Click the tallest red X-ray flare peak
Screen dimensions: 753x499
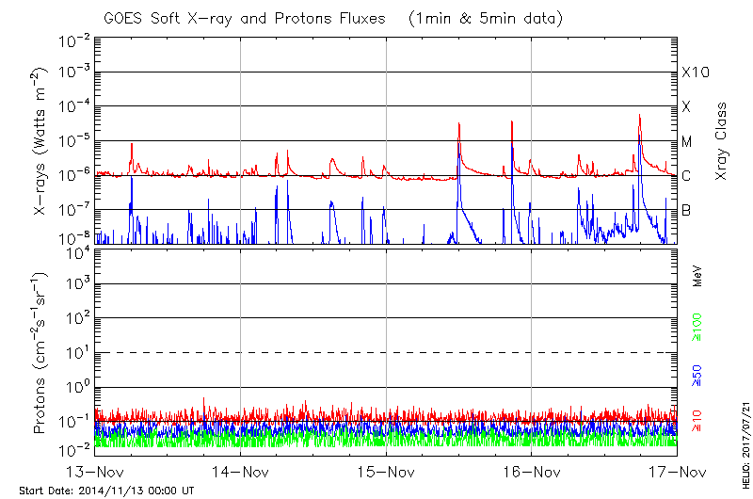[639, 116]
